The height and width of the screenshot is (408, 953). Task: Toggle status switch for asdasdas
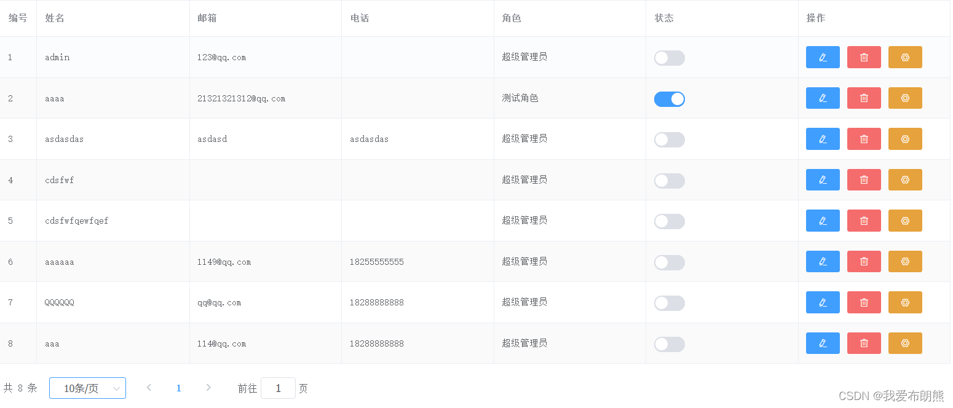pyautogui.click(x=669, y=139)
